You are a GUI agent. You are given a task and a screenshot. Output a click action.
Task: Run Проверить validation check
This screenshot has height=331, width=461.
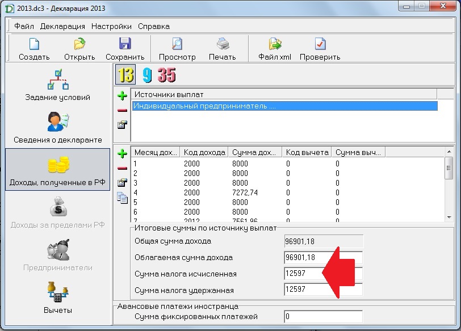click(320, 48)
